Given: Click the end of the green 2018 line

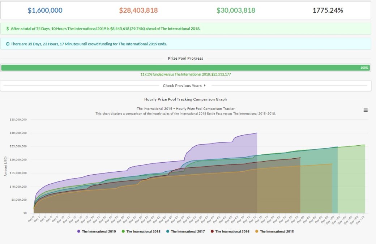Looking at the screenshot, I should click(x=365, y=145).
